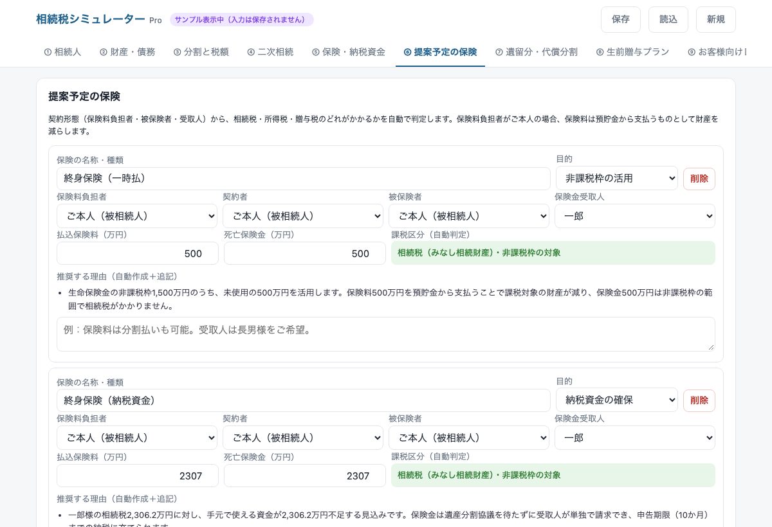772x527 pixels.
Task: Open the ① 相続人 tab
Action: [62, 52]
